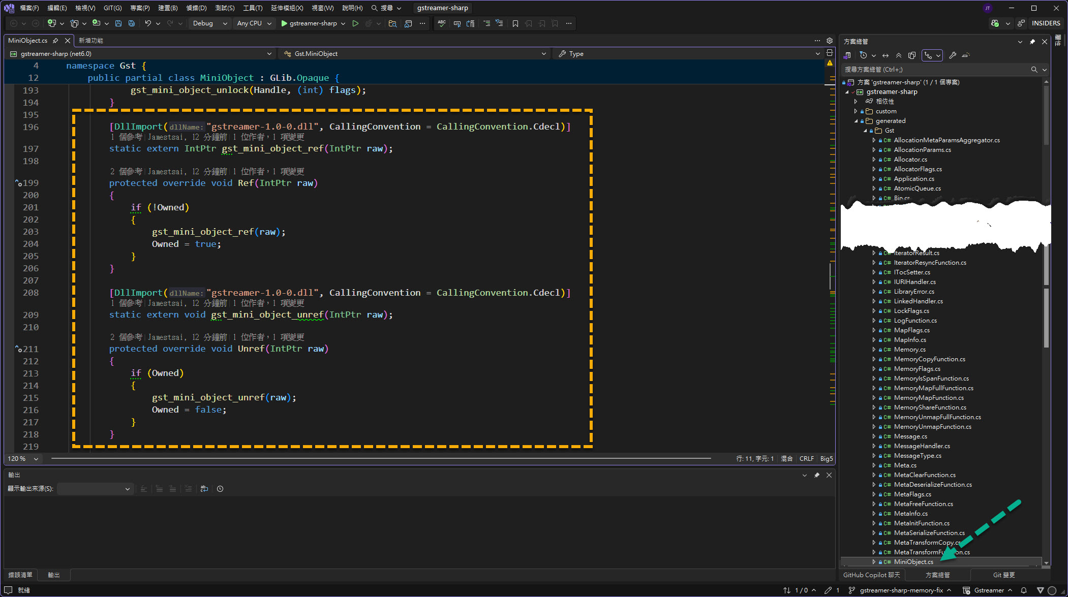This screenshot has height=597, width=1068.
Task: Click the Save All toolbar icon
Action: (132, 23)
